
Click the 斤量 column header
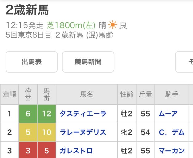145,94
